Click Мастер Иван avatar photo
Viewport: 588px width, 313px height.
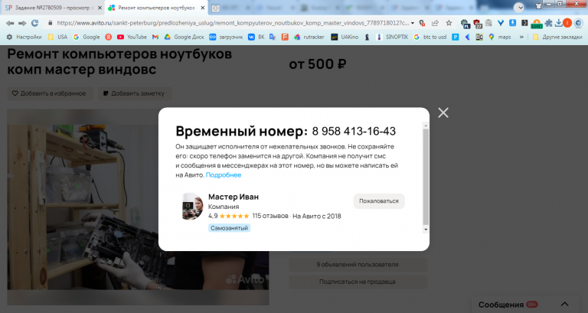point(192,206)
